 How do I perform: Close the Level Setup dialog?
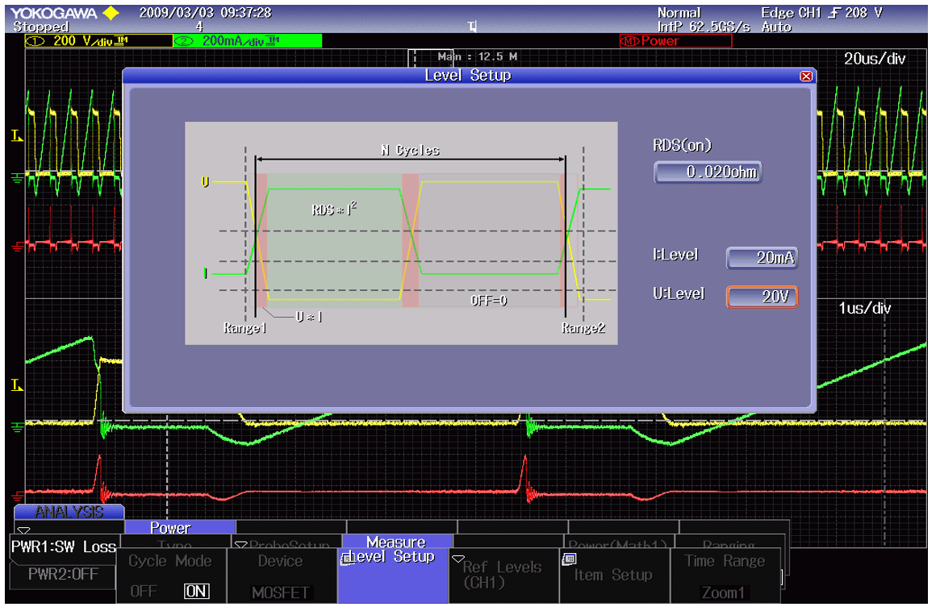(804, 76)
